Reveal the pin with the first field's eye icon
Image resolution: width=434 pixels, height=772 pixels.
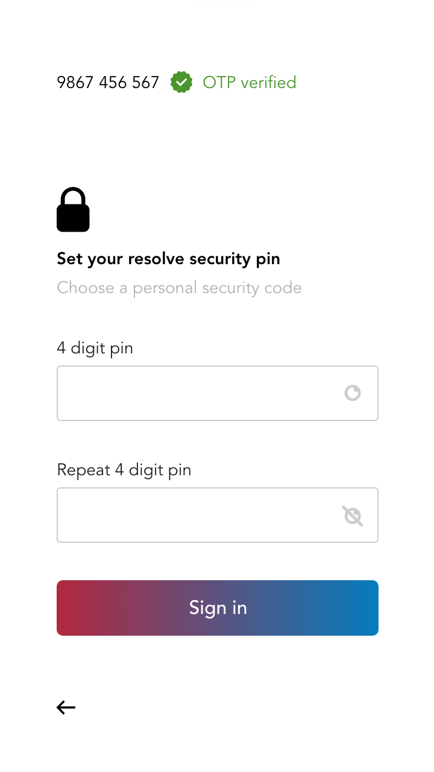(x=353, y=393)
